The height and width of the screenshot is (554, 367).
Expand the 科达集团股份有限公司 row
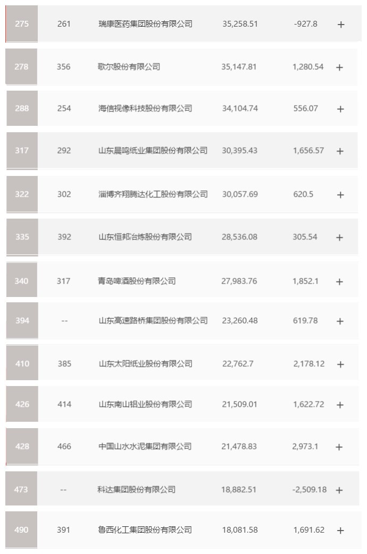click(x=340, y=490)
